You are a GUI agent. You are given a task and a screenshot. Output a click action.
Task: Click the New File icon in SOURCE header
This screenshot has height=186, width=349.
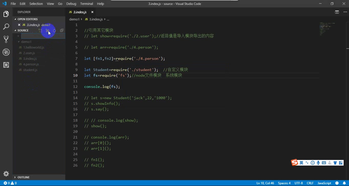40,30
